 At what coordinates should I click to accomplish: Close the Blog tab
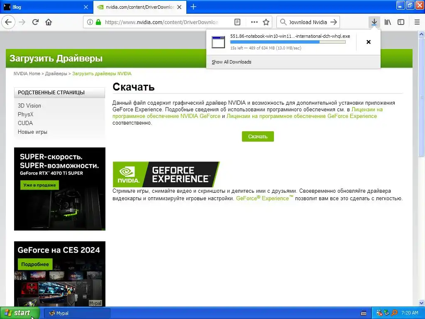click(86, 7)
